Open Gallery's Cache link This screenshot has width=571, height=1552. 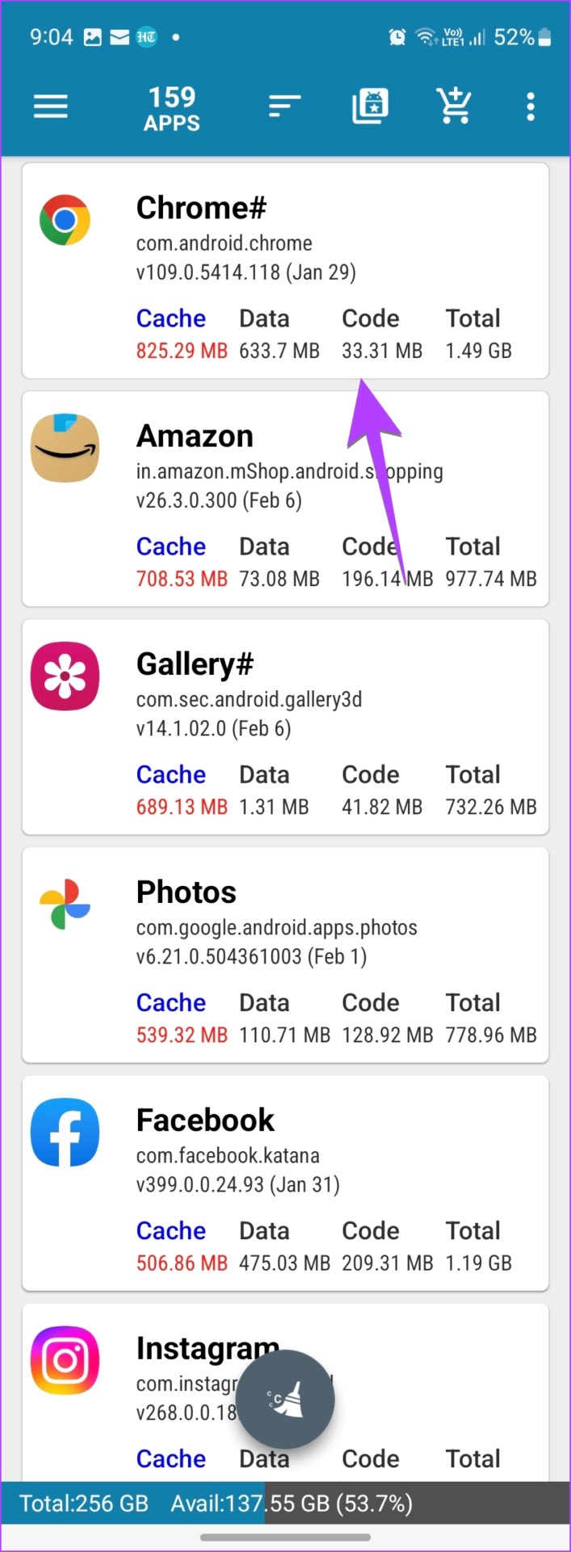click(170, 774)
